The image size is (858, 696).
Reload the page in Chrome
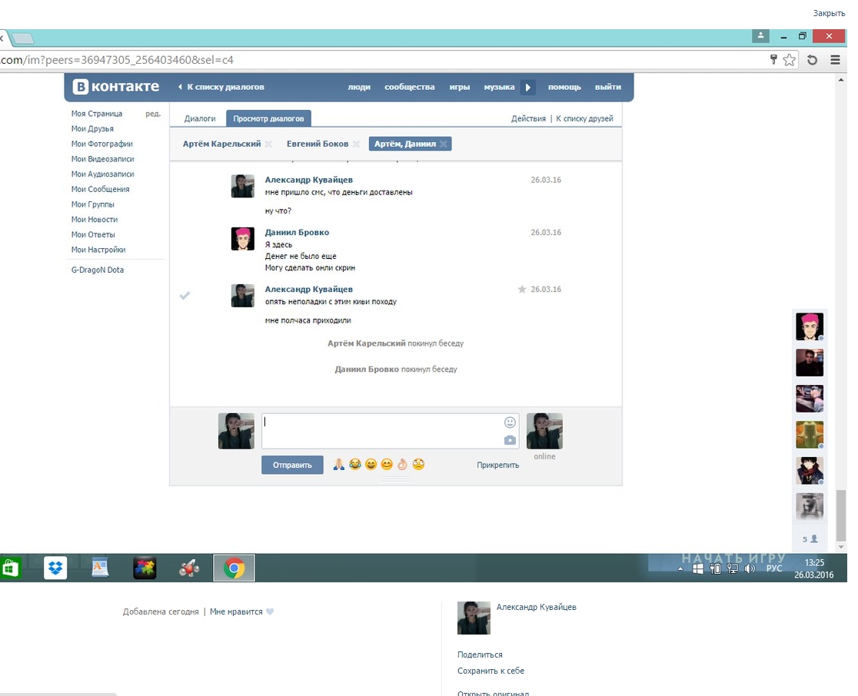pyautogui.click(x=812, y=60)
